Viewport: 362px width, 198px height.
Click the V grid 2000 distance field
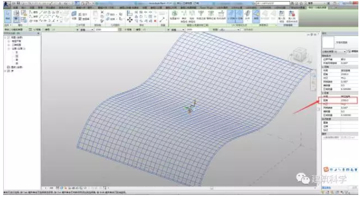[197, 30]
